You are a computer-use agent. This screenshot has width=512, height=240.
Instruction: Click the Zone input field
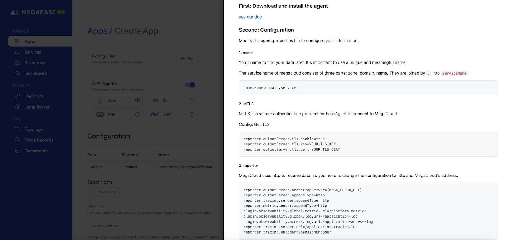104,167
